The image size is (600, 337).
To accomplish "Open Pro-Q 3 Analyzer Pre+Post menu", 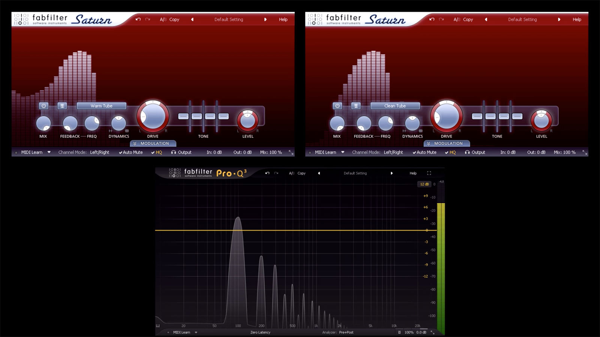I will [x=346, y=333].
